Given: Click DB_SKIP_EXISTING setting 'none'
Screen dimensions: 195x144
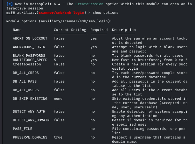Looking at the screenshot, I should pyautogui.click(x=58, y=99).
